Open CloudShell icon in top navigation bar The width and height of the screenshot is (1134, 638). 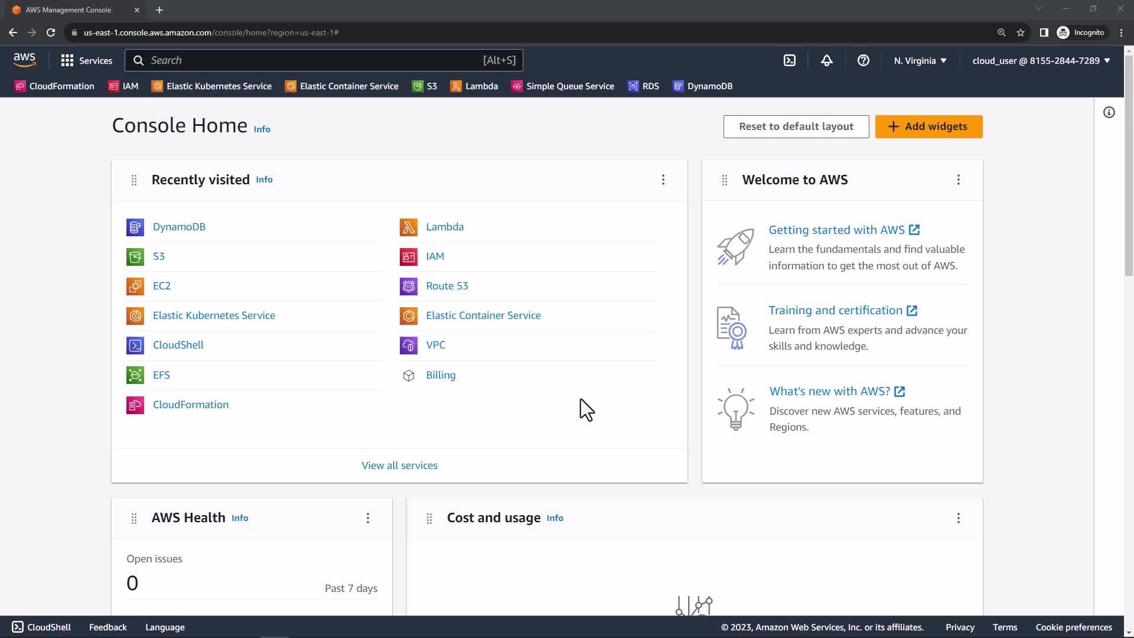coord(790,60)
